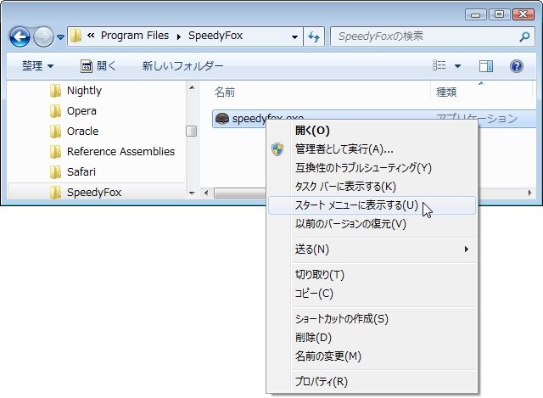
Task: Choose 切り取り(T) in context menu
Action: point(372,275)
